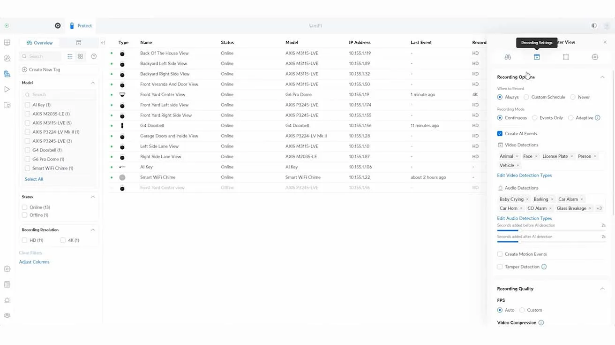Collapse the Recording Options section
The width and height of the screenshot is (615, 345).
602,77
